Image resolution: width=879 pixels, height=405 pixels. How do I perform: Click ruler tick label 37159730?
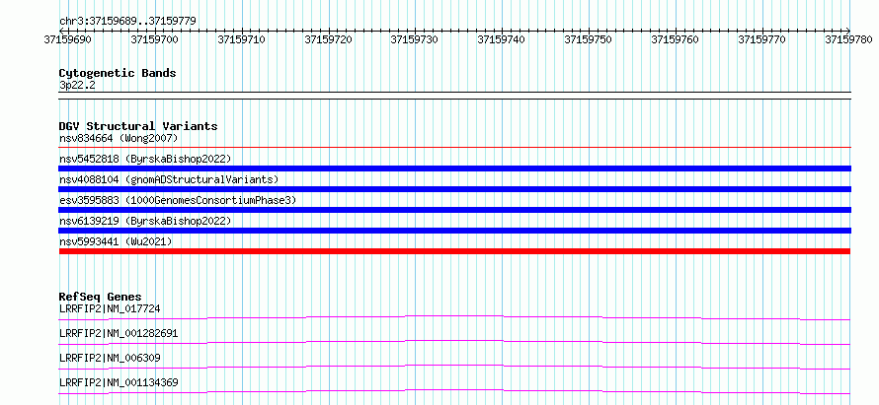tap(415, 39)
